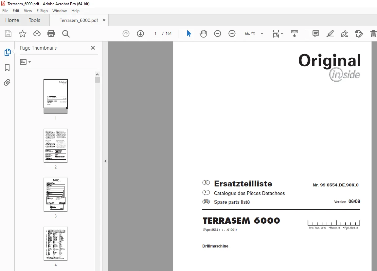Image resolution: width=377 pixels, height=271 pixels.
Task: Switch to the Home tab
Action: [12, 20]
